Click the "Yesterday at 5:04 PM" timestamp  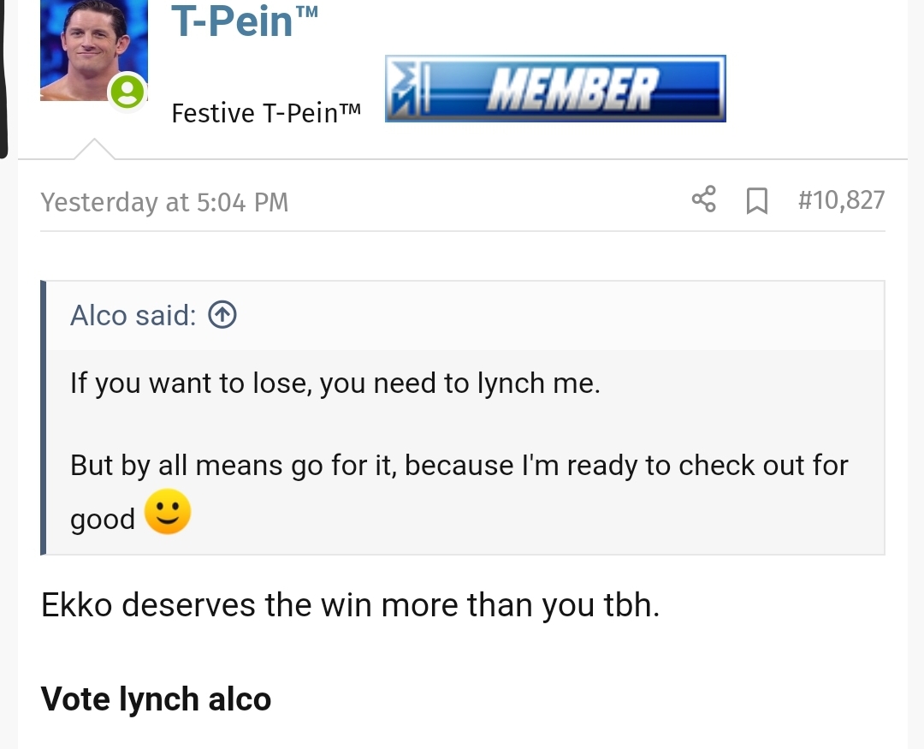164,202
